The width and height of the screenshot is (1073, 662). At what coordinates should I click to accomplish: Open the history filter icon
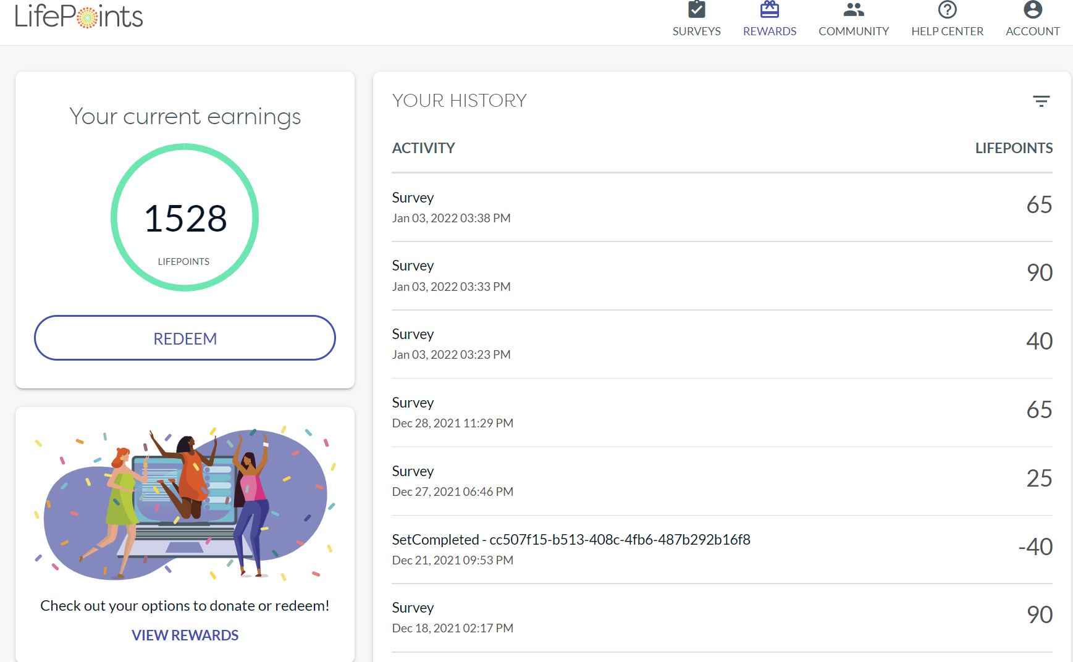1041,101
